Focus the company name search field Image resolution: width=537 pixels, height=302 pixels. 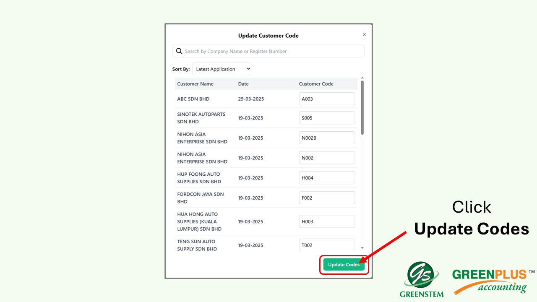268,51
